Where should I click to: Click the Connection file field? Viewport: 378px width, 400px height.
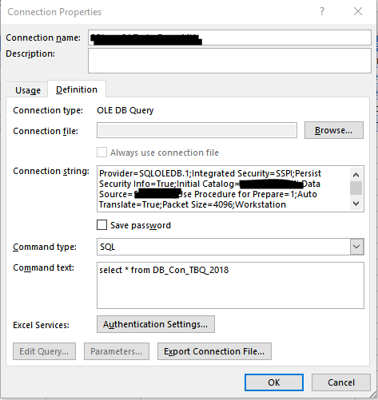pos(197,130)
